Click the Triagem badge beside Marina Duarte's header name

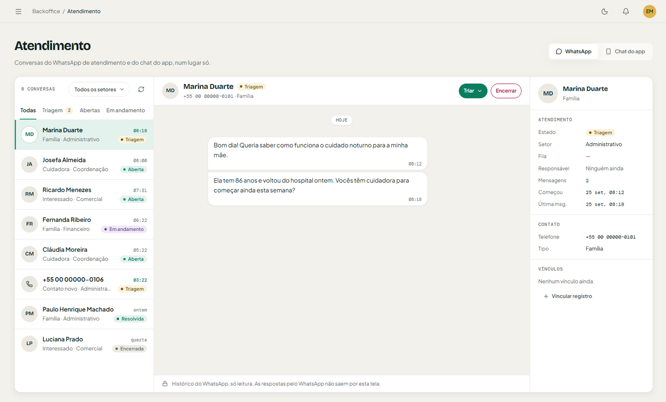click(251, 87)
